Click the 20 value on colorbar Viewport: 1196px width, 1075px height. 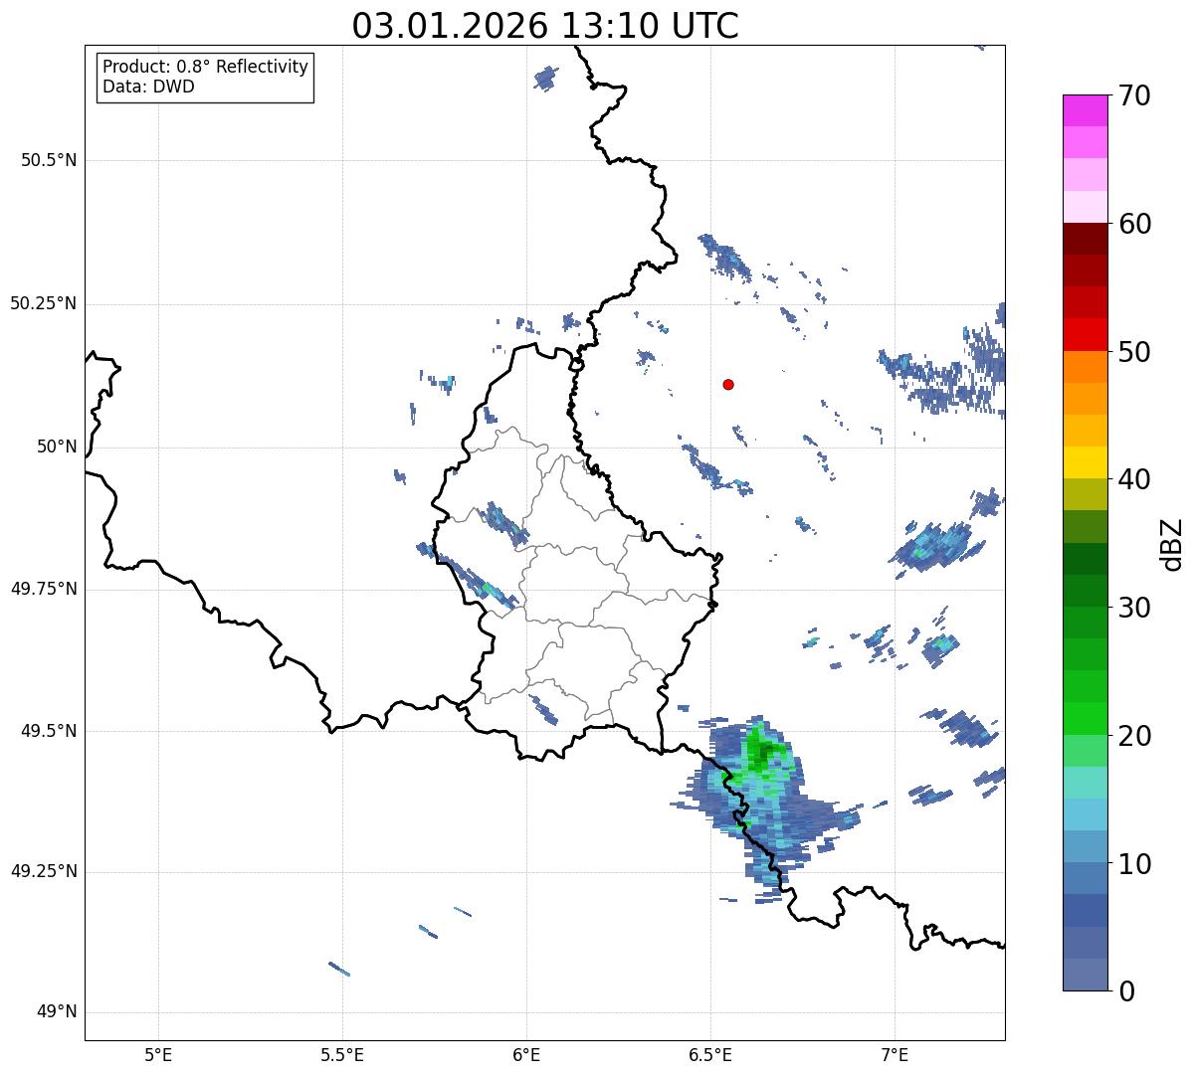point(1135,736)
